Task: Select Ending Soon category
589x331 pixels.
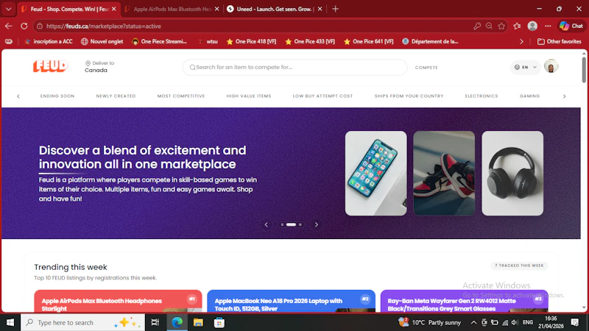Action: (57, 96)
